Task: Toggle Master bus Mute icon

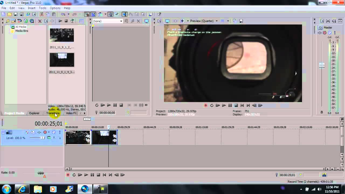Action: point(330,33)
